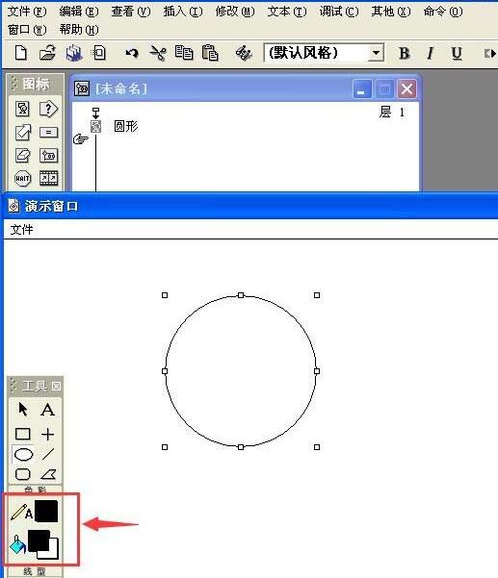Image resolution: width=498 pixels, height=578 pixels.
Task: Open the 修改(M) menu
Action: [x=235, y=12]
